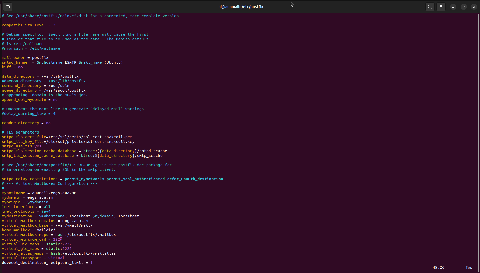This screenshot has width=480, height=273.
Task: Click the Virtual Mailboxes Configuration comment
Action: pyautogui.click(x=49, y=183)
